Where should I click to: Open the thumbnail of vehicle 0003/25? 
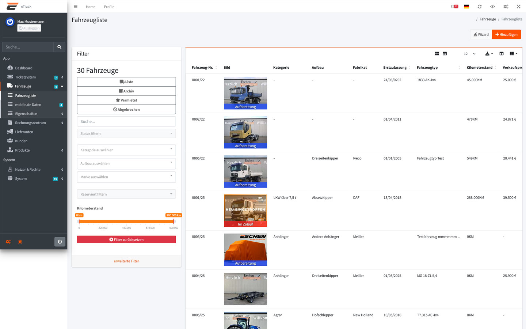point(245,250)
